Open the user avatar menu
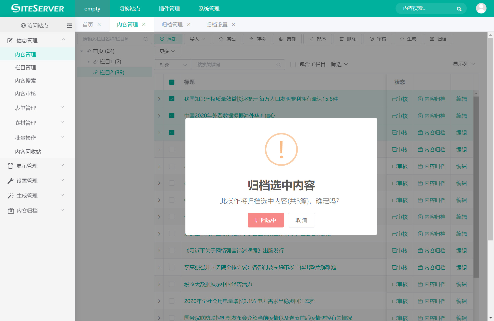Viewport: 494px width, 321px height. tap(481, 8)
